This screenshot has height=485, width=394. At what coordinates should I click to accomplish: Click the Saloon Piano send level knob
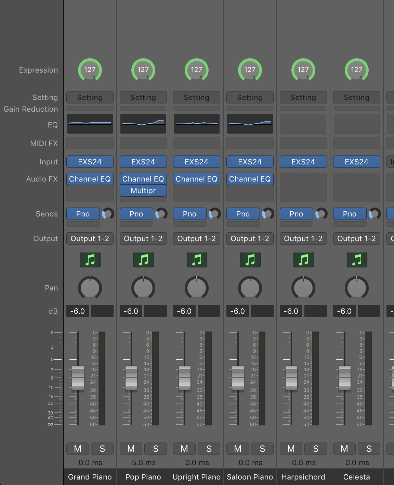point(268,214)
